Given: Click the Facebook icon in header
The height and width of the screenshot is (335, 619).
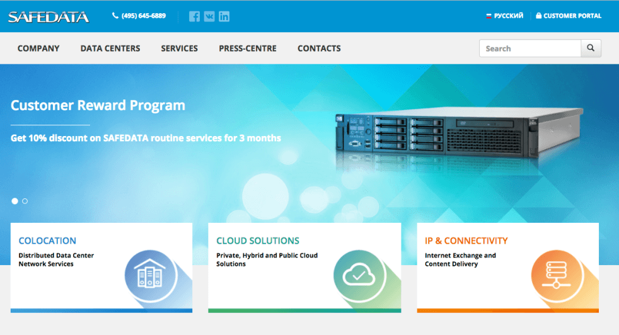Looking at the screenshot, I should [x=194, y=16].
